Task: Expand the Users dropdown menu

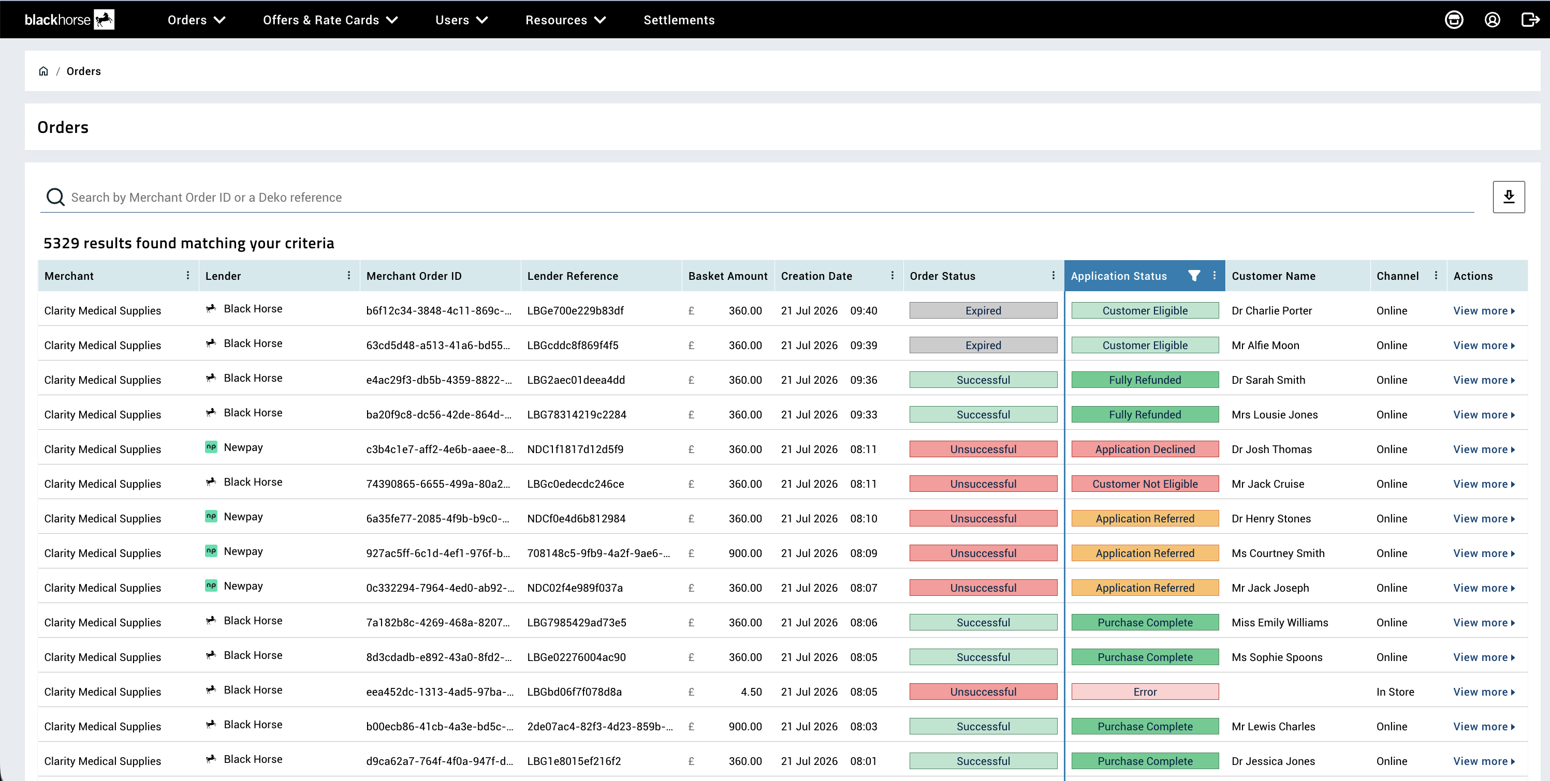Action: pos(461,20)
